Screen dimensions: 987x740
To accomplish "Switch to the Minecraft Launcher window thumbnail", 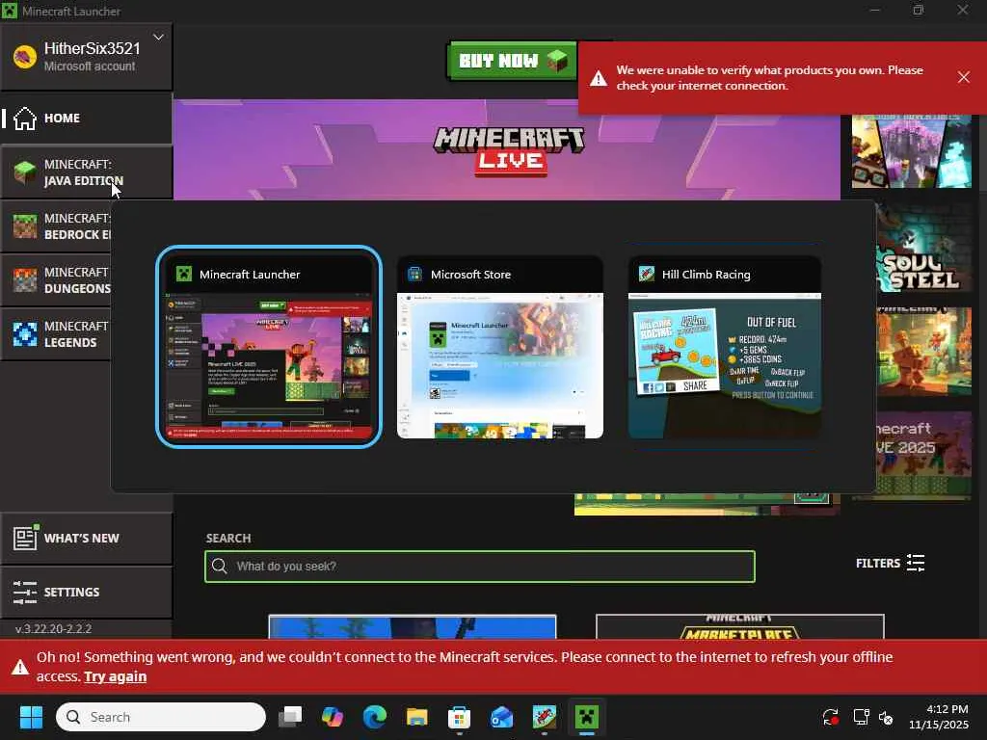I will pos(269,347).
